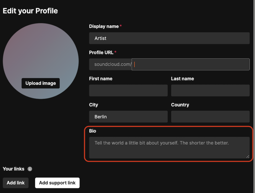The width and height of the screenshot is (255, 193).
Task: Click the Upload image button
Action: (x=40, y=83)
